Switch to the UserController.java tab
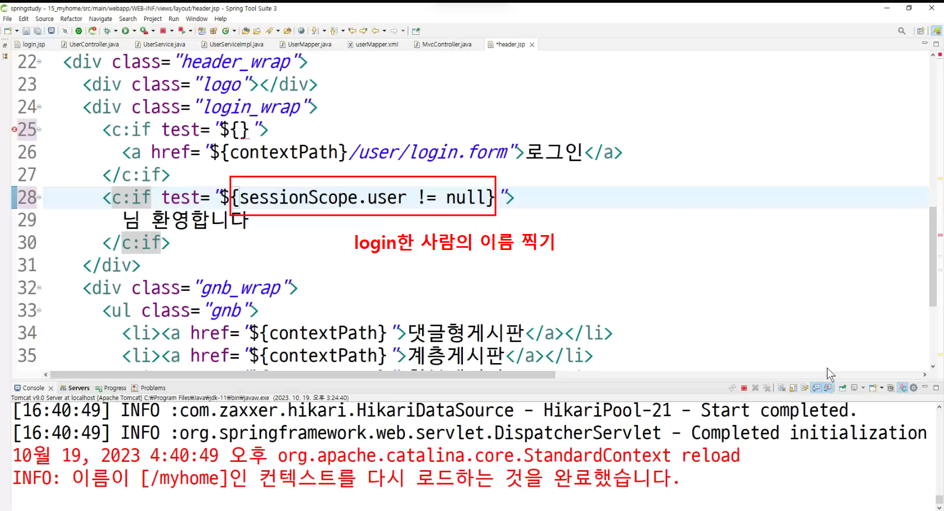The width and height of the screenshot is (944, 511). pyautogui.click(x=90, y=45)
